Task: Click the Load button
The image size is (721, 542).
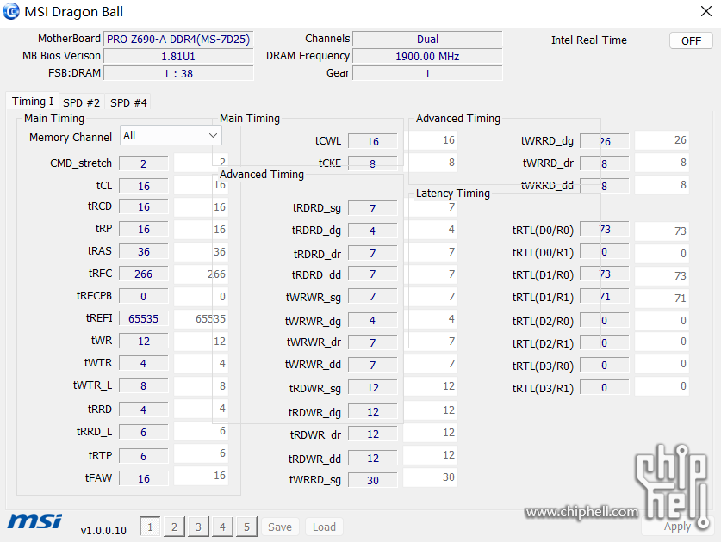Action: pos(324,527)
